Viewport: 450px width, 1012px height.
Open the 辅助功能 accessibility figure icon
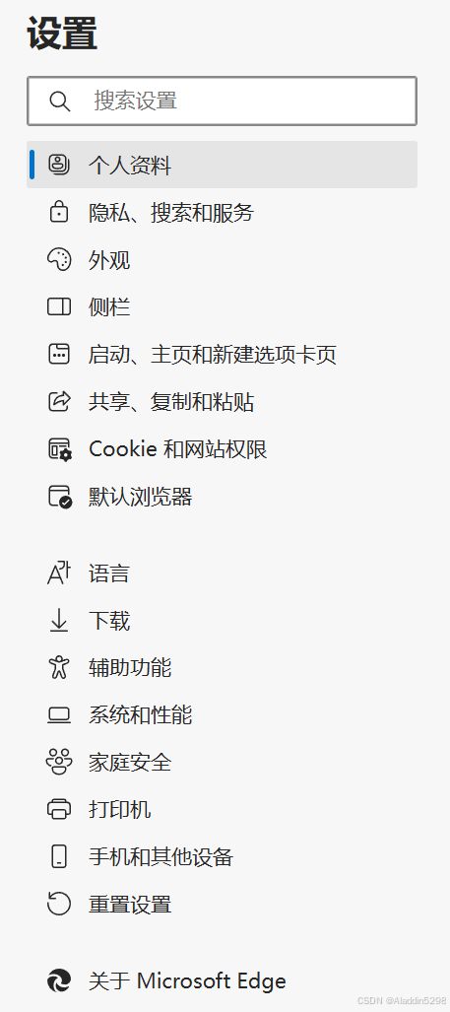click(59, 667)
